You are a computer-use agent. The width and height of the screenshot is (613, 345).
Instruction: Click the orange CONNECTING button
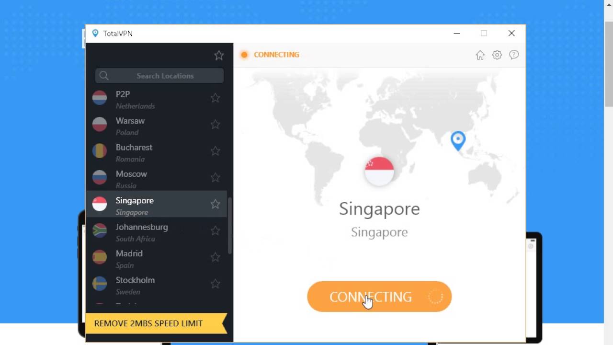pyautogui.click(x=379, y=297)
